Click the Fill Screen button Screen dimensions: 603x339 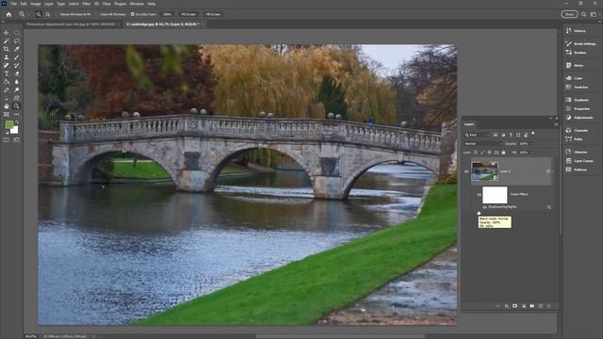(213, 14)
